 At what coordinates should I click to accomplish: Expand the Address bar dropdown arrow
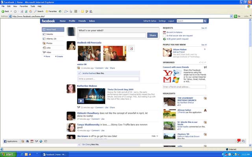[231, 16]
